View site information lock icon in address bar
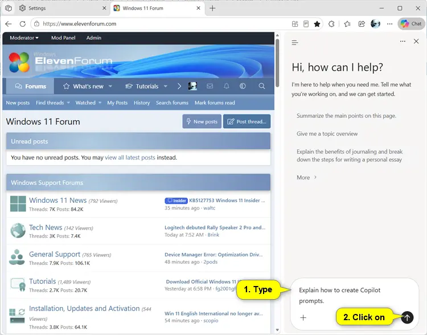This screenshot has width=427, height=335. click(x=36, y=24)
